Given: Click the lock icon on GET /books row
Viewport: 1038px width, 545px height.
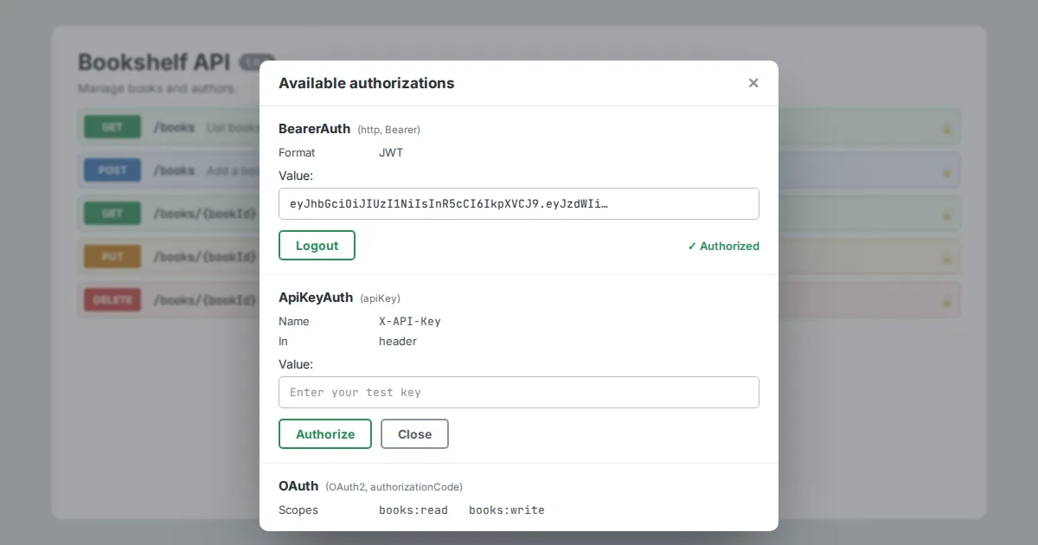Looking at the screenshot, I should [947, 128].
